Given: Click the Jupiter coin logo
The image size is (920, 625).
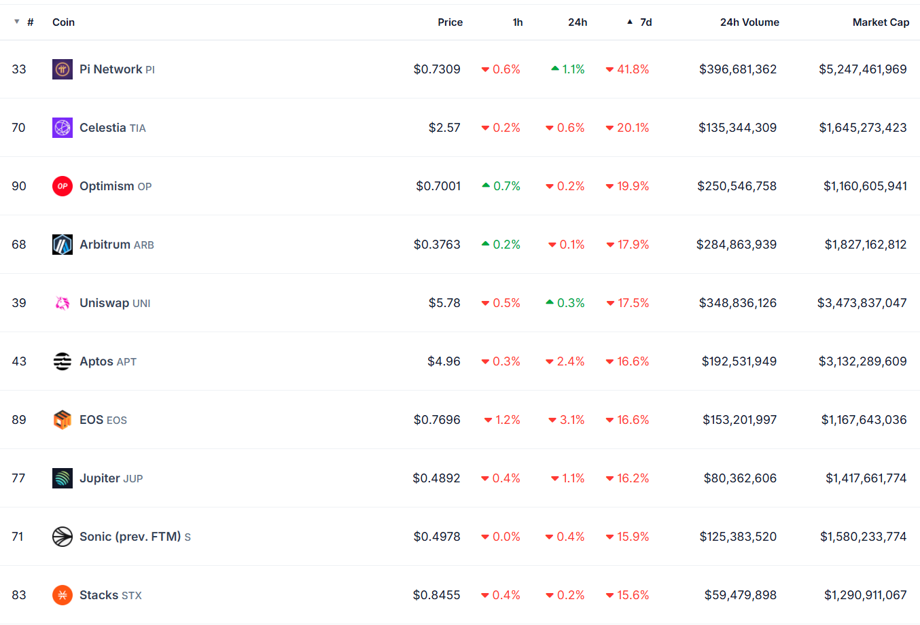Looking at the screenshot, I should (x=63, y=478).
